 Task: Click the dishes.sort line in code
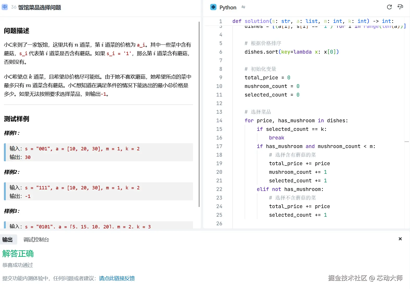coord(292,52)
